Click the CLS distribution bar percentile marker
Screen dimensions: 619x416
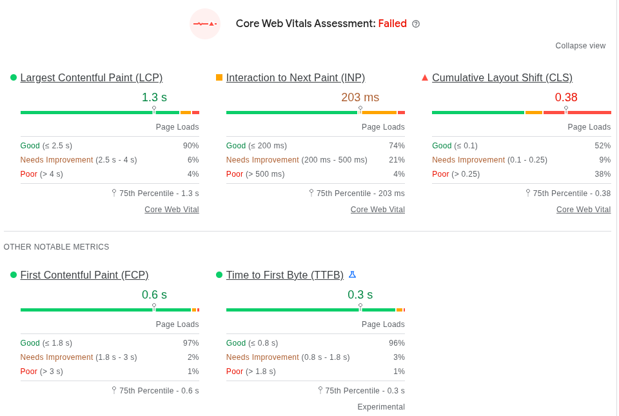click(x=566, y=111)
